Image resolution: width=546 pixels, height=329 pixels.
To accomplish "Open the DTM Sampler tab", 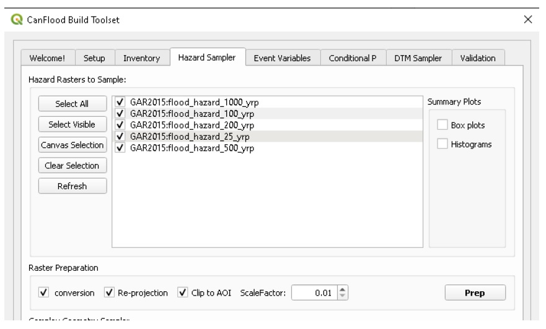I will pyautogui.click(x=418, y=58).
